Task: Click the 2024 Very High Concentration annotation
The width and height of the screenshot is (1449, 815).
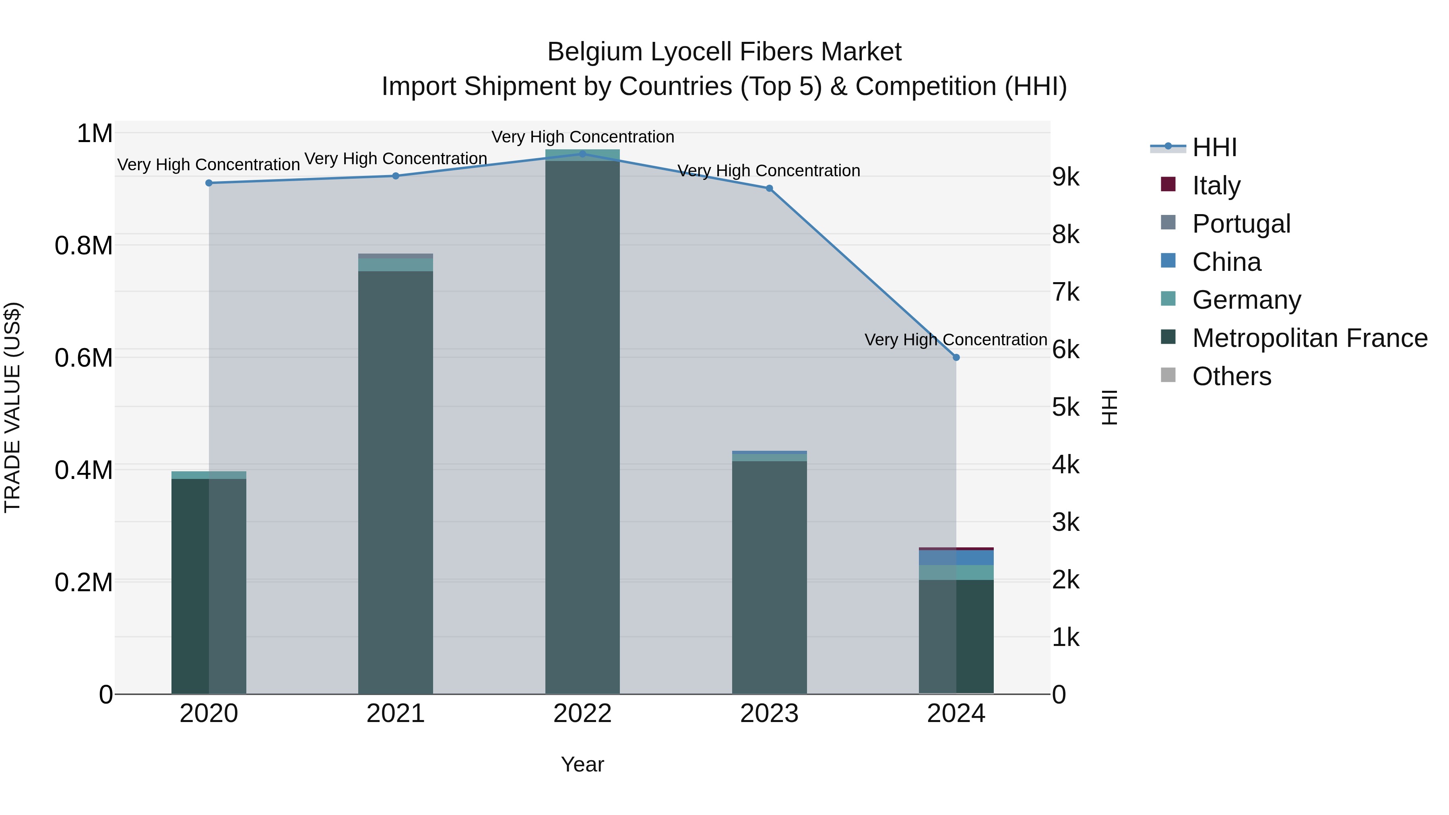Action: click(956, 340)
